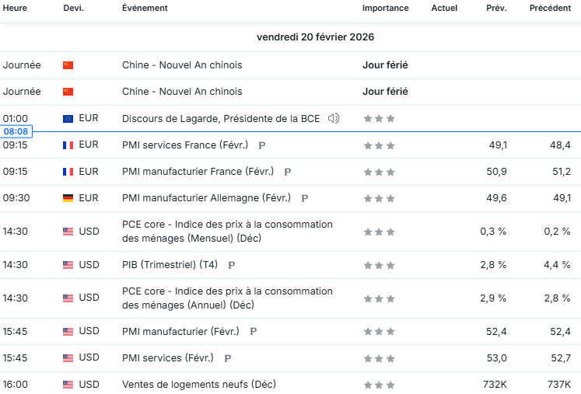The image size is (581, 394).
Task: Click the first China flag icon
Action: (x=68, y=65)
